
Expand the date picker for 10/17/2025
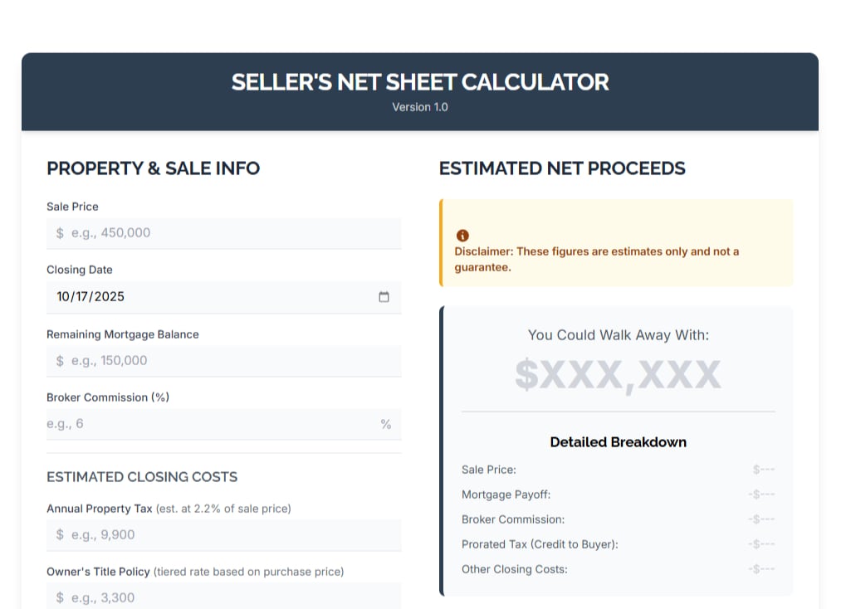point(384,296)
